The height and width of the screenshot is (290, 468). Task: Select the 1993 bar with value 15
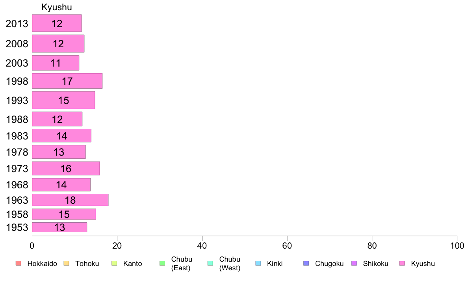63,100
